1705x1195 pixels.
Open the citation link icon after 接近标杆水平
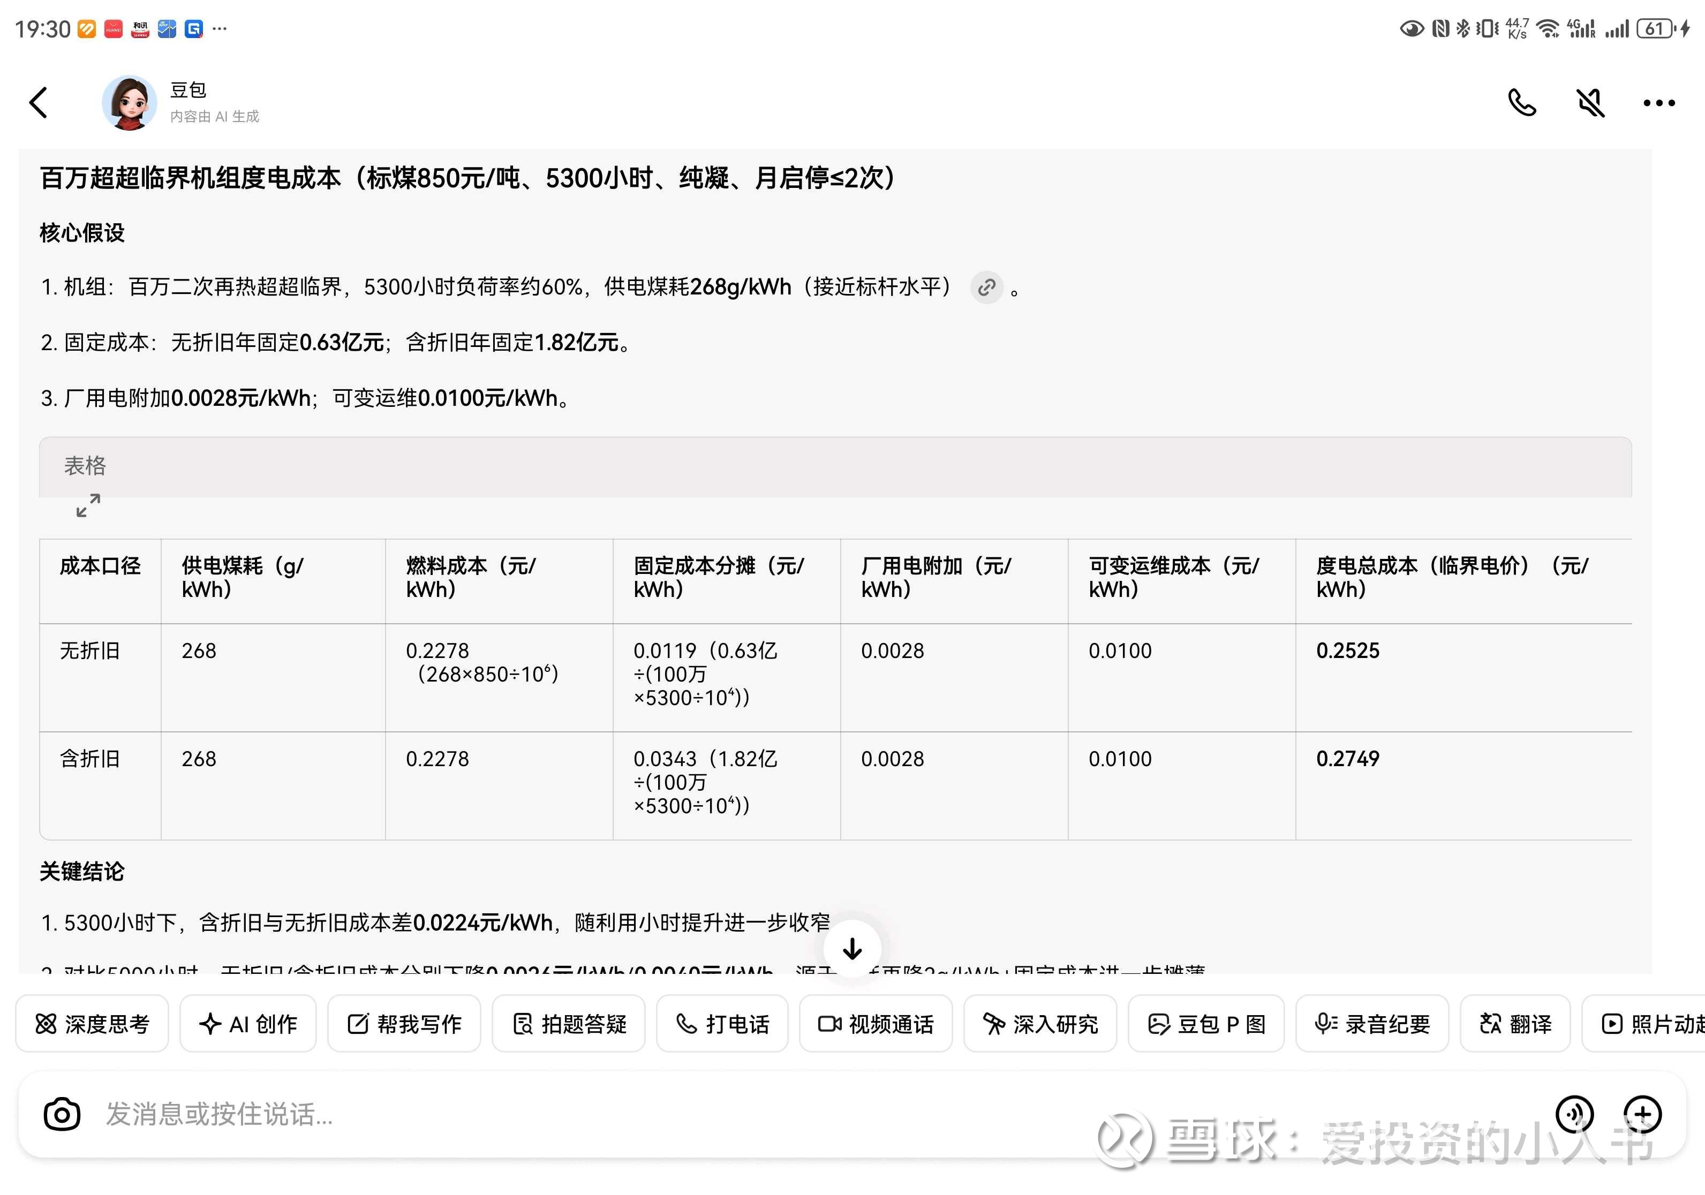pos(987,288)
